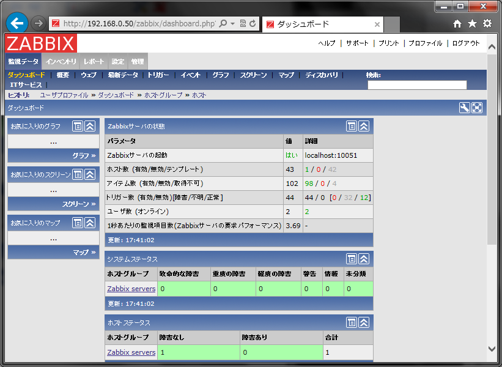
Task: Open ダッシュボード in history breadcrumb
Action: 116,95
